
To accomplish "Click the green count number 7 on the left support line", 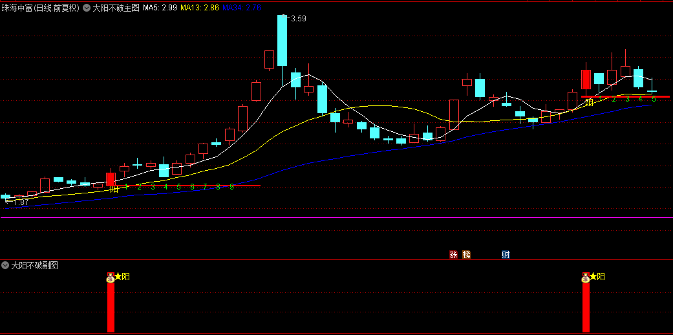I will tap(205, 187).
